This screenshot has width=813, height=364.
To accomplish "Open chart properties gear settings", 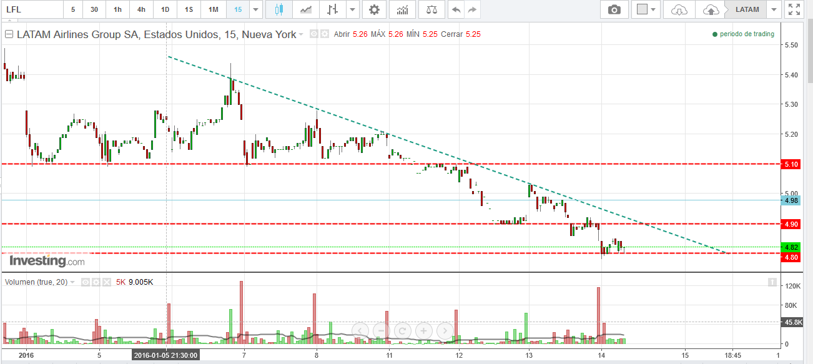I will pyautogui.click(x=374, y=9).
